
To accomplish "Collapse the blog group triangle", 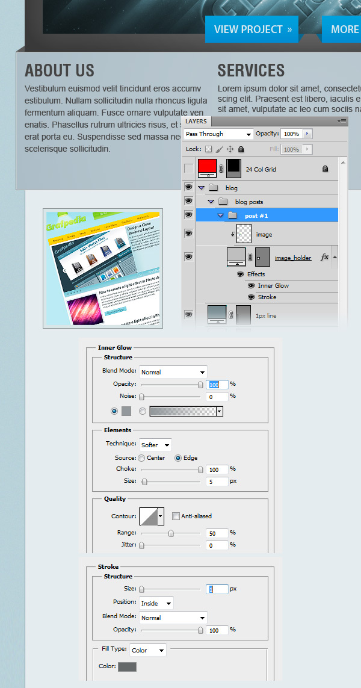I will [x=202, y=188].
